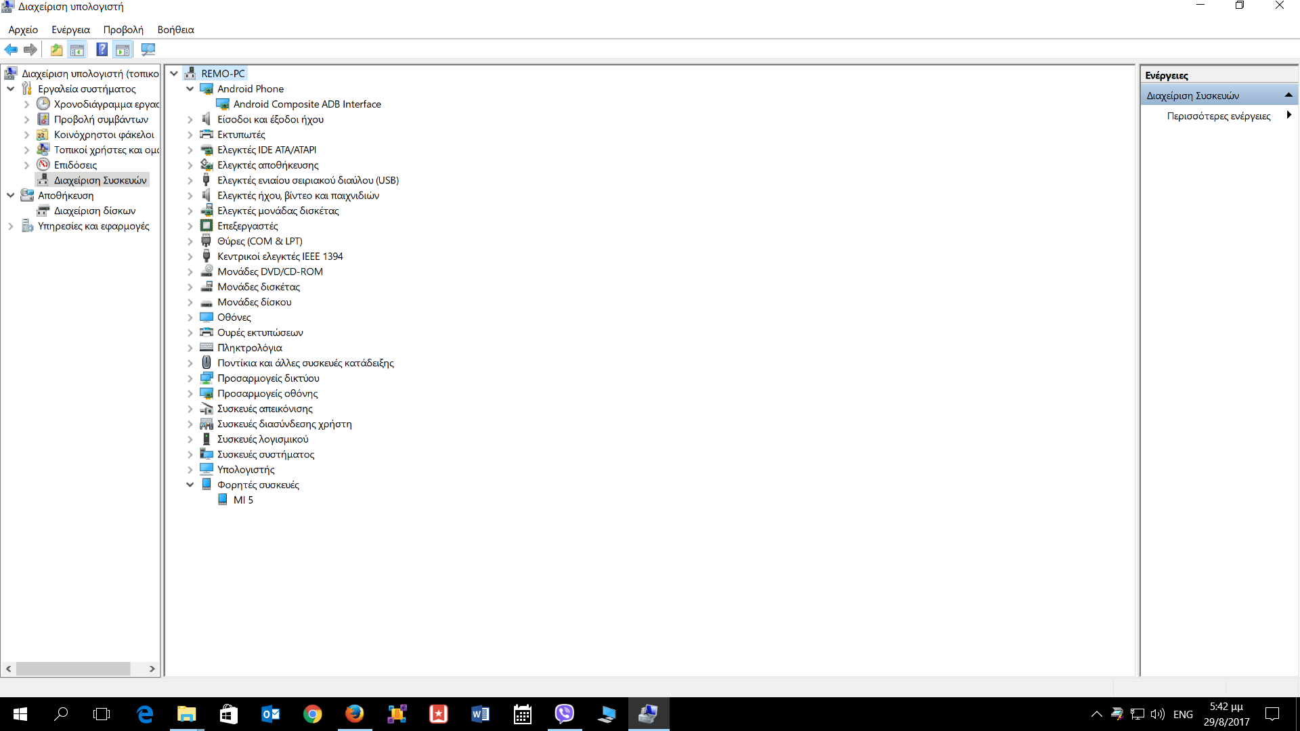
Task: Open the Ενέργεια menu
Action: point(70,30)
